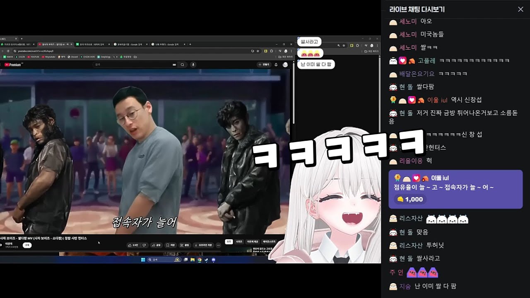Screen dimensions: 530x298
Task: Open the CHZZK VOTE bookmark
Action: [x=88, y=57]
